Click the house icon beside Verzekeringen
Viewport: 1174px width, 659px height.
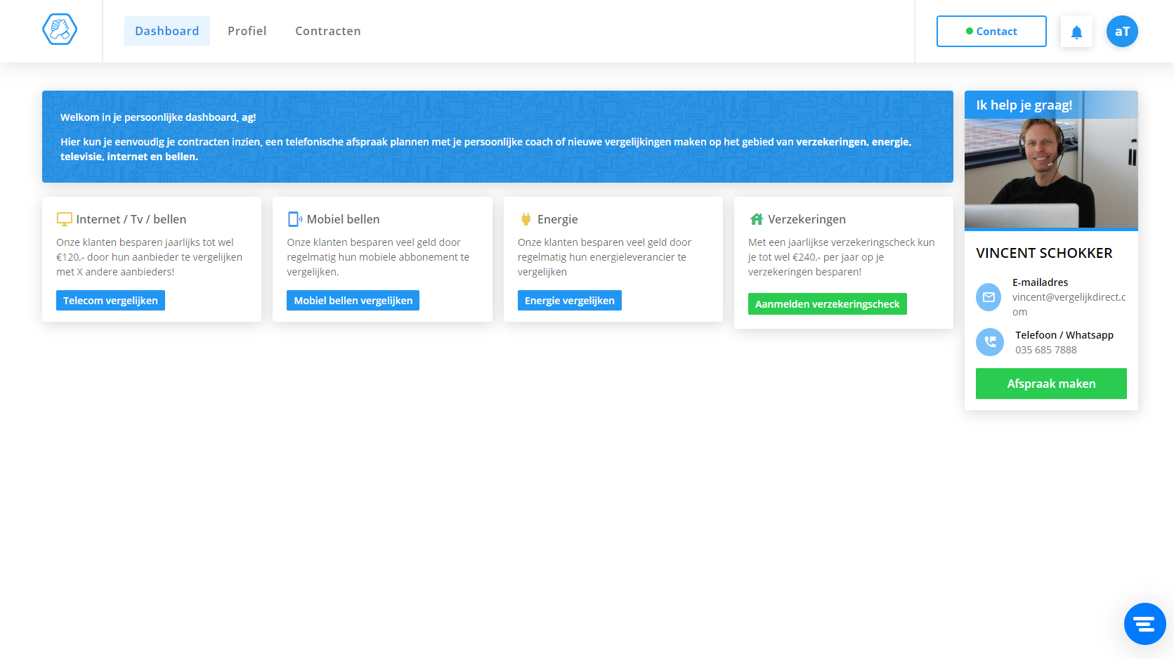[756, 219]
